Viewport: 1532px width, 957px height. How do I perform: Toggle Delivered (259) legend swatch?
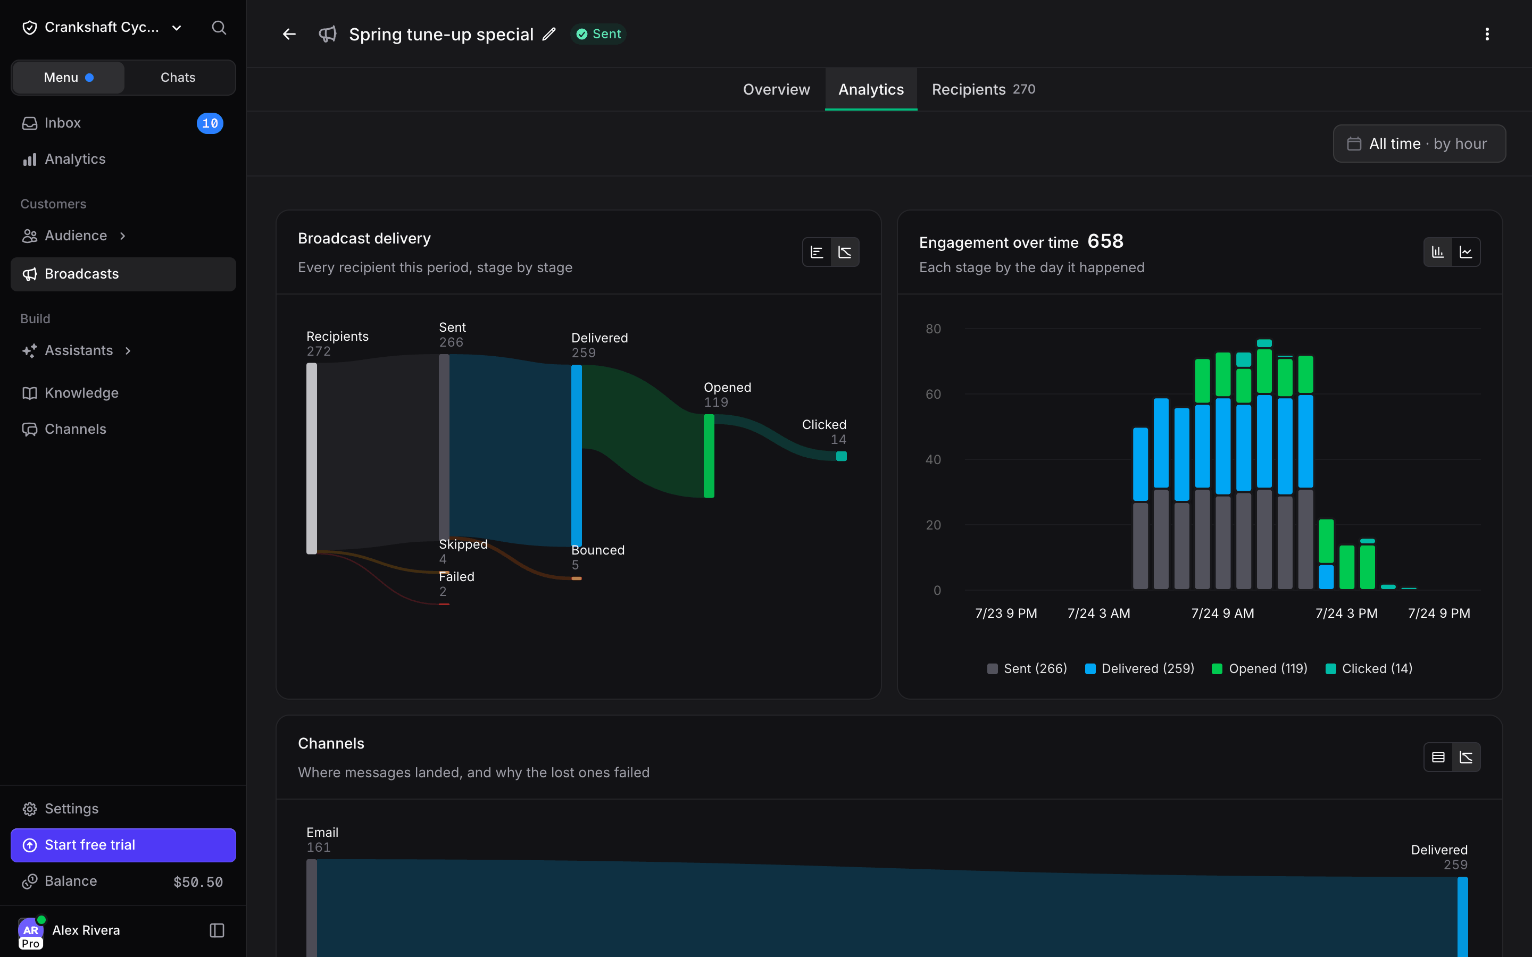(x=1090, y=669)
